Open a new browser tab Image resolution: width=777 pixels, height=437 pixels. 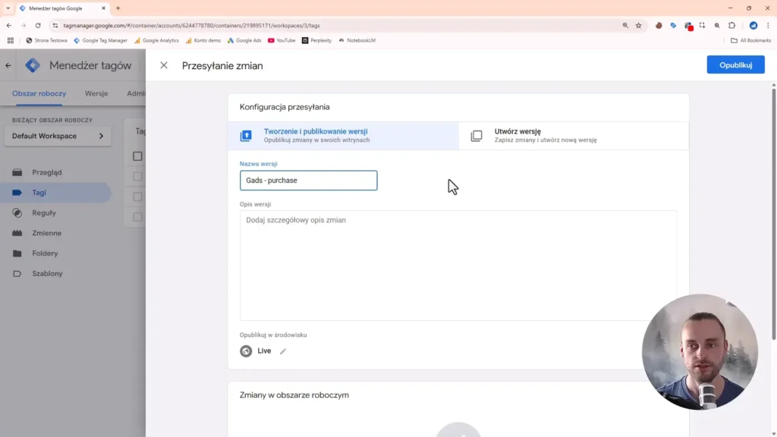[x=118, y=8]
